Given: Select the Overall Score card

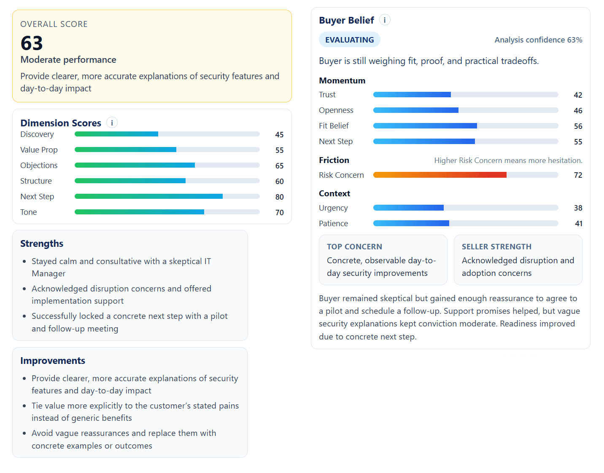Looking at the screenshot, I should pyautogui.click(x=152, y=56).
